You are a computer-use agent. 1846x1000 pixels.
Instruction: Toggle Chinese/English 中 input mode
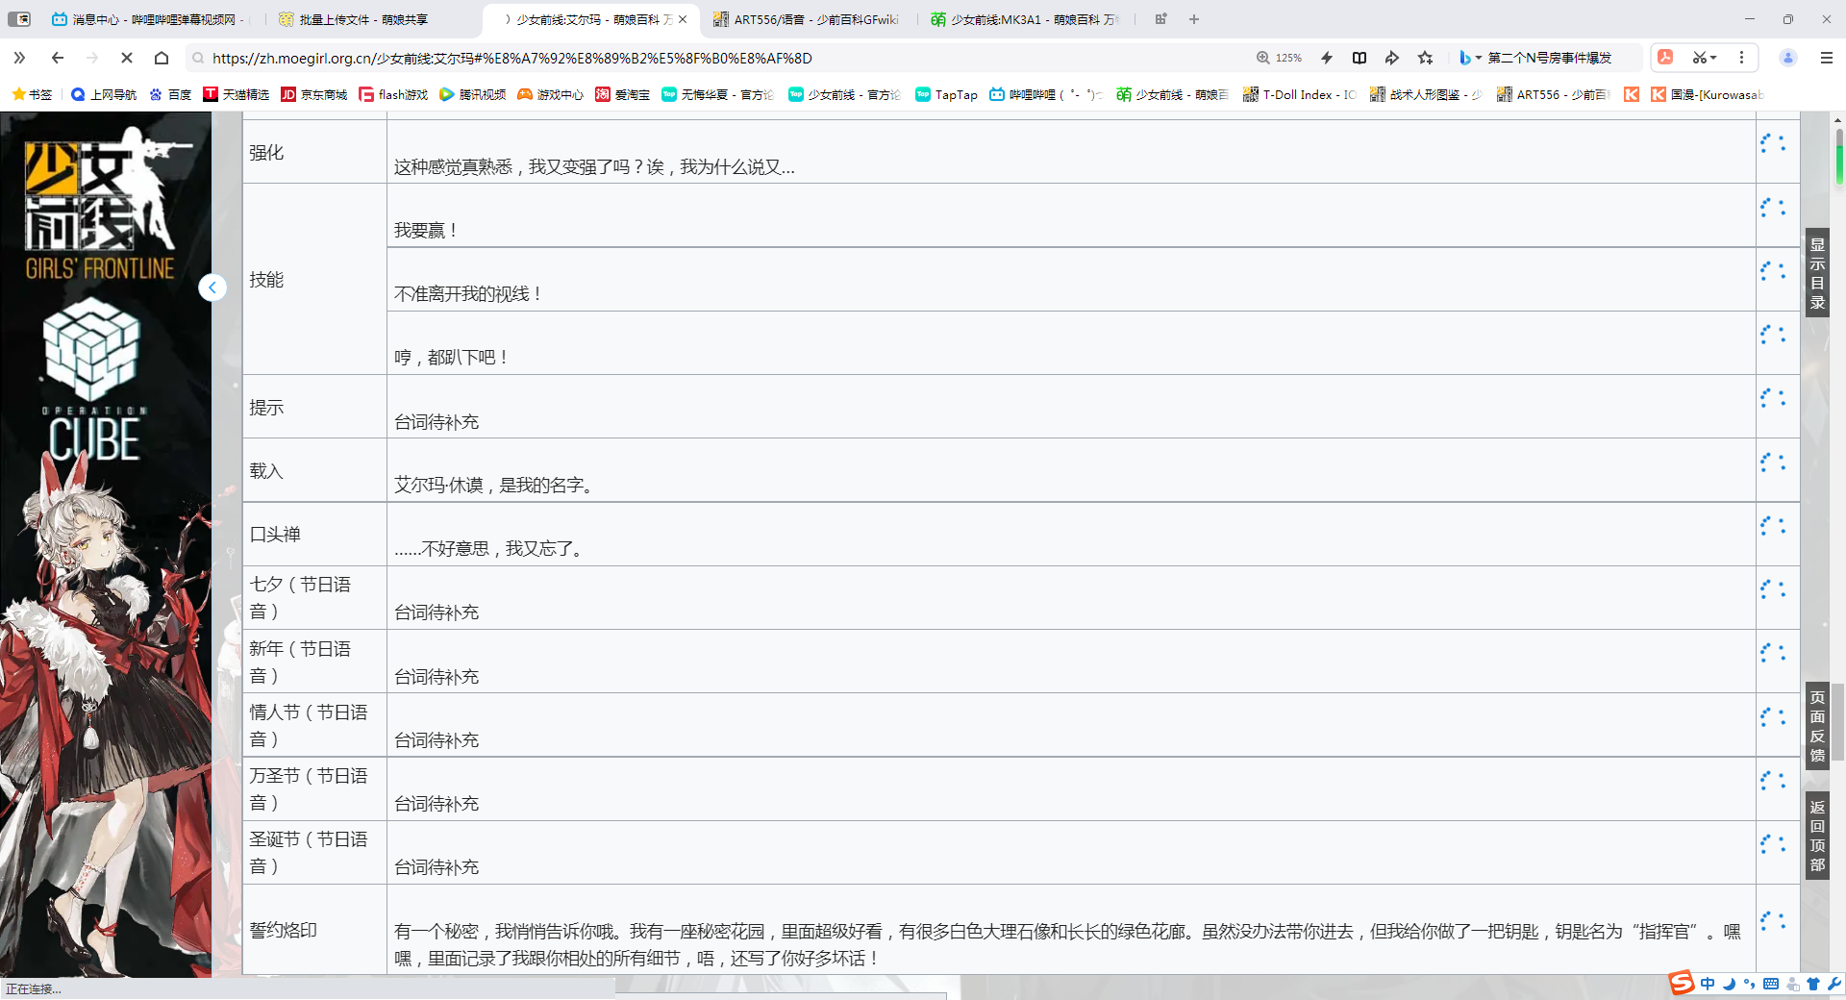[x=1708, y=984]
